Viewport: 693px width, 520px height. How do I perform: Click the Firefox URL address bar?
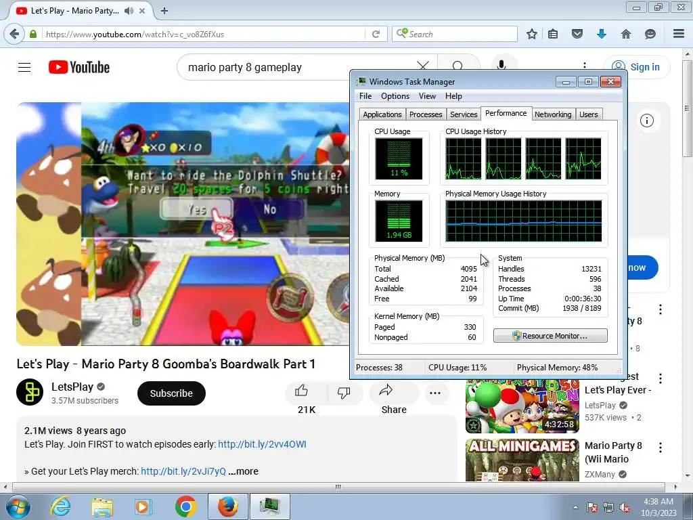tap(203, 34)
